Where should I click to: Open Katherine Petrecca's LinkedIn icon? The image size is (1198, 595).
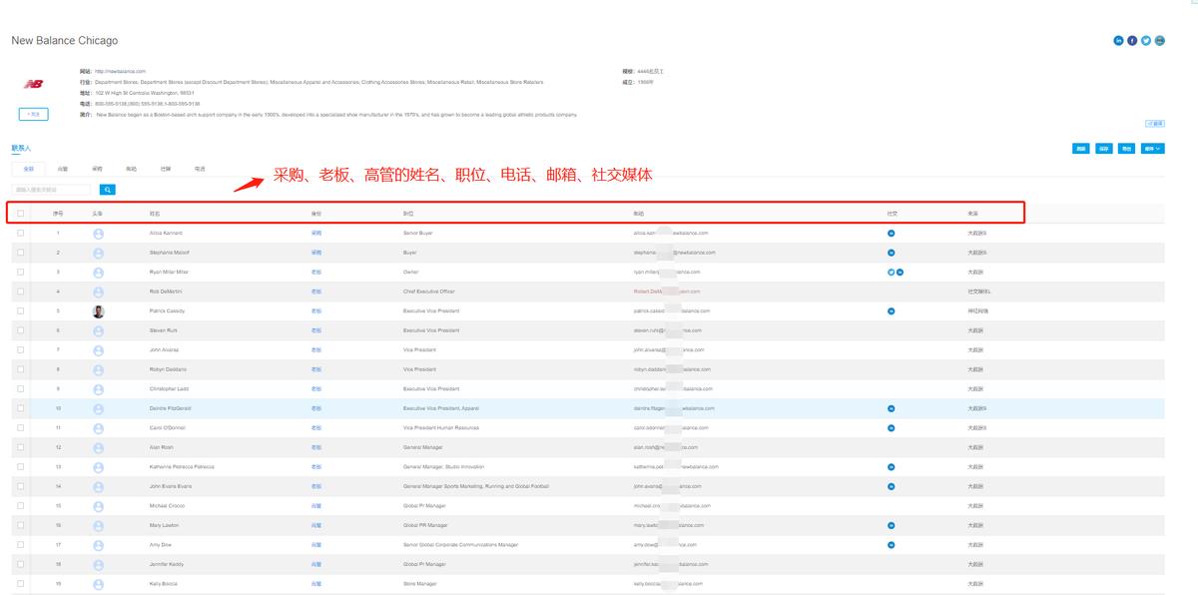point(892,467)
